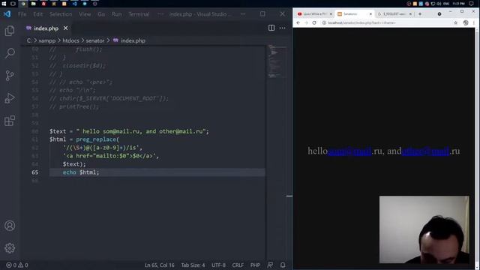
Task: Click Ln 65, Col 16 in status bar
Action: (x=160, y=265)
